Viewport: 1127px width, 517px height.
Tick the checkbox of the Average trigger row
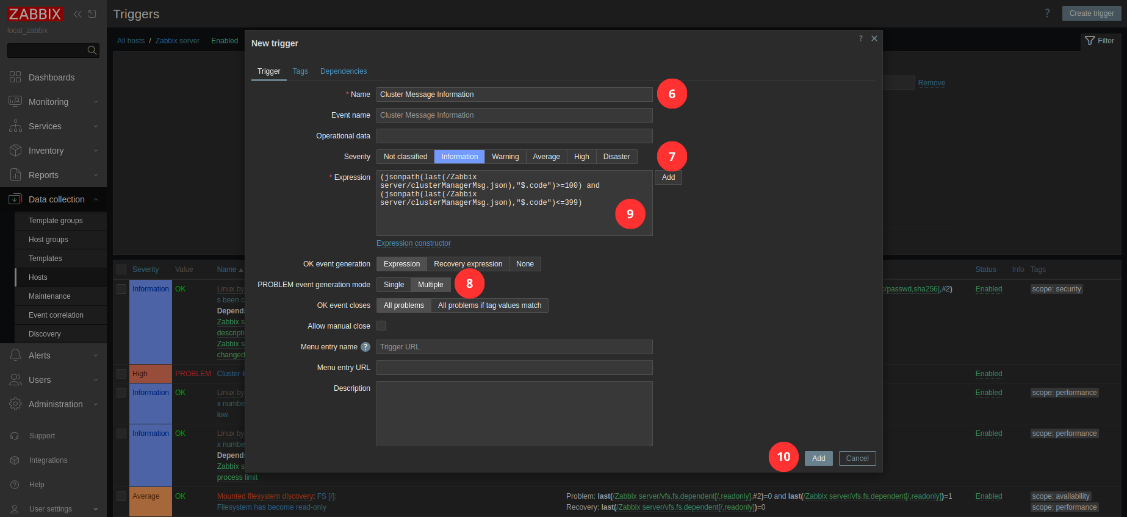pyautogui.click(x=121, y=496)
